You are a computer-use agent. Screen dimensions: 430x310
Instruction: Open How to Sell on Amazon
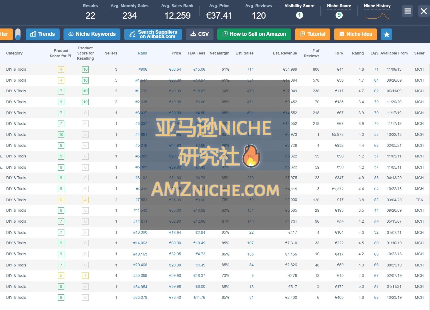(254, 34)
